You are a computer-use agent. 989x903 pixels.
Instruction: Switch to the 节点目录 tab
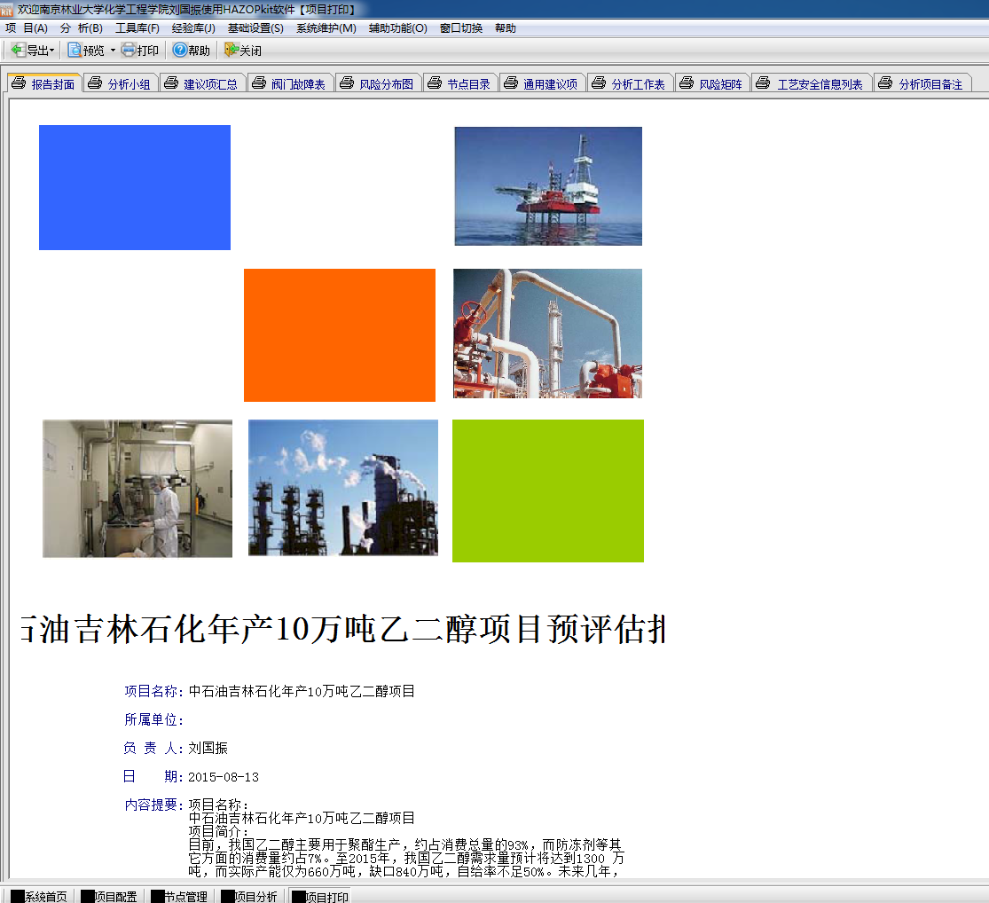pos(461,83)
